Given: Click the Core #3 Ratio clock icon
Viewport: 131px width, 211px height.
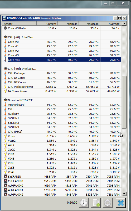Looking at the screenshot, I should point(5,28).
